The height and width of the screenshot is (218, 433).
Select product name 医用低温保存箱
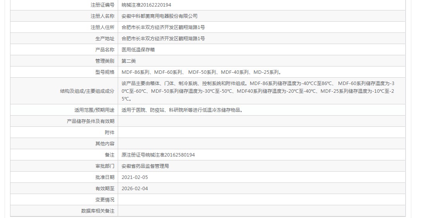point(138,49)
